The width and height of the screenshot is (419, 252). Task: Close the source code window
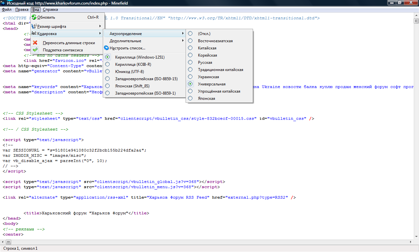pos(411,3)
